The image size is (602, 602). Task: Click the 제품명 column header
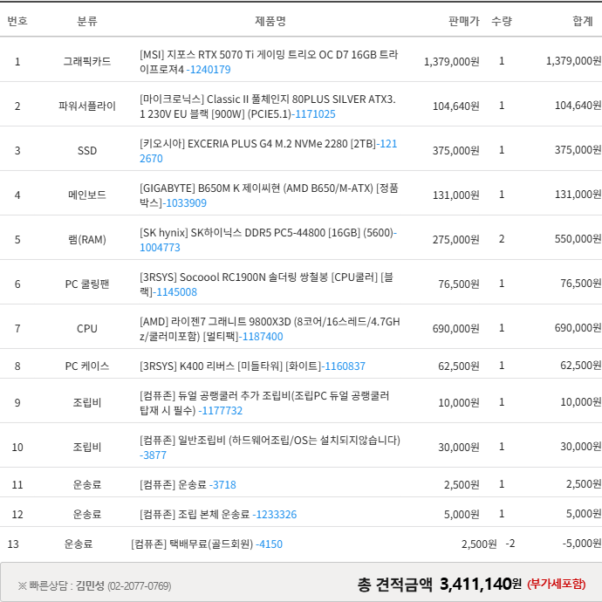pos(270,20)
